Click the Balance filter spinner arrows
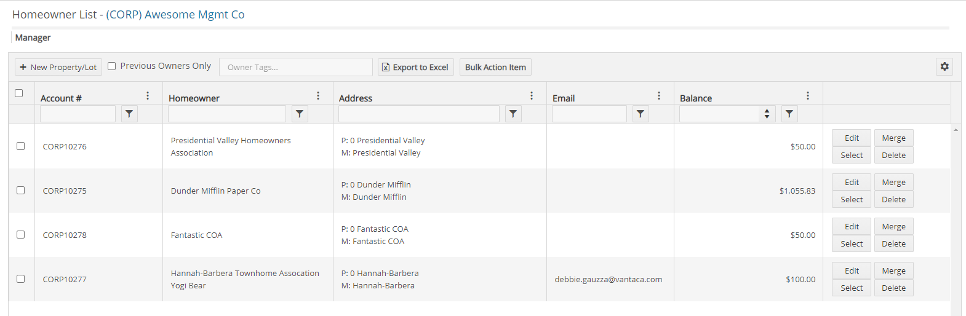 coord(767,114)
